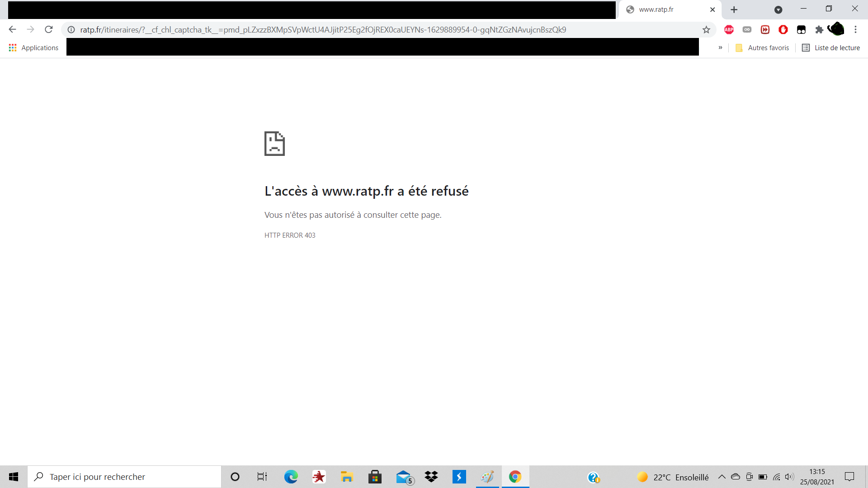Open Liste de lecture panel
Image resolution: width=868 pixels, height=488 pixels.
pyautogui.click(x=831, y=48)
